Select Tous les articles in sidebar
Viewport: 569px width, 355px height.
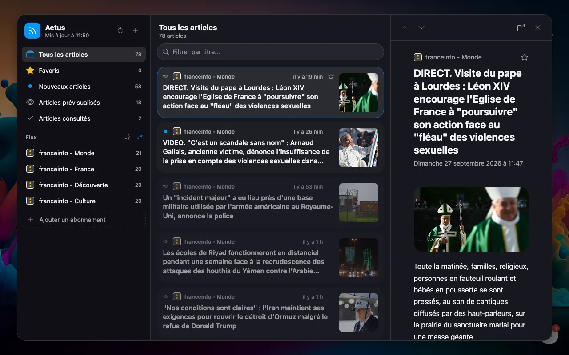pos(84,54)
